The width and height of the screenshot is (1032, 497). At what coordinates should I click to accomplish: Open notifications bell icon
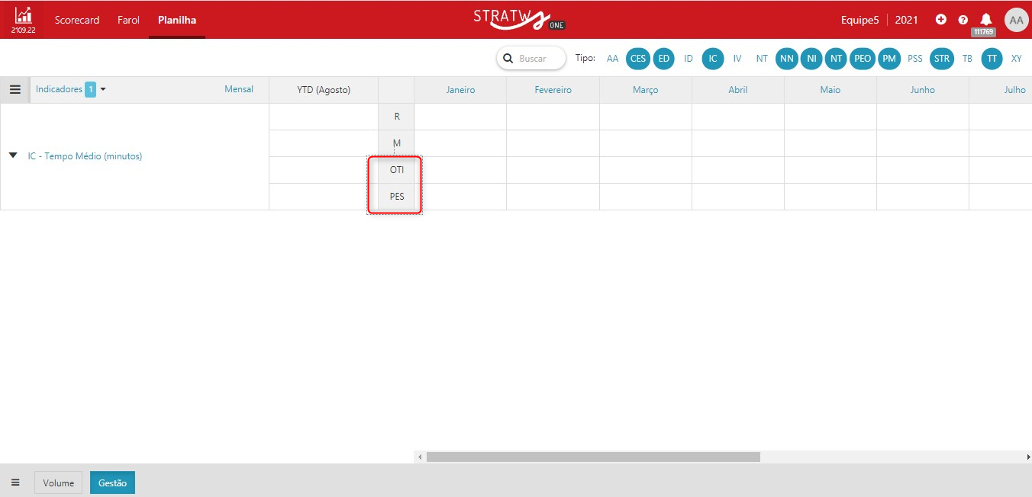coord(986,20)
